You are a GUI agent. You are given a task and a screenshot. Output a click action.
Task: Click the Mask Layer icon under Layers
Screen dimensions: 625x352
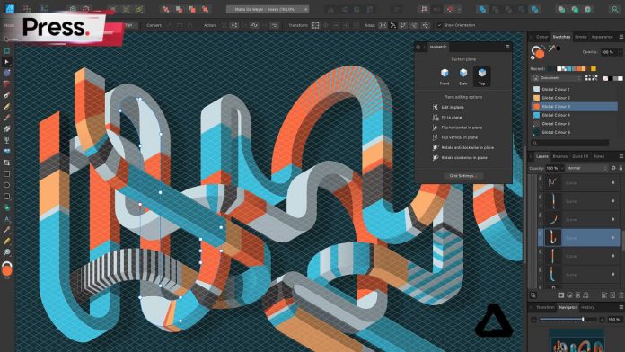coord(561,295)
